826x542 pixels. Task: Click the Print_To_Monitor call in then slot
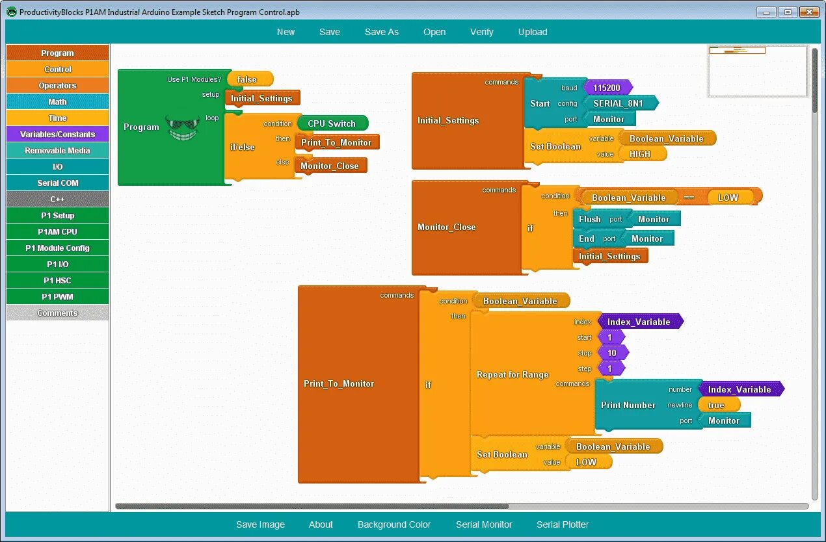[336, 142]
